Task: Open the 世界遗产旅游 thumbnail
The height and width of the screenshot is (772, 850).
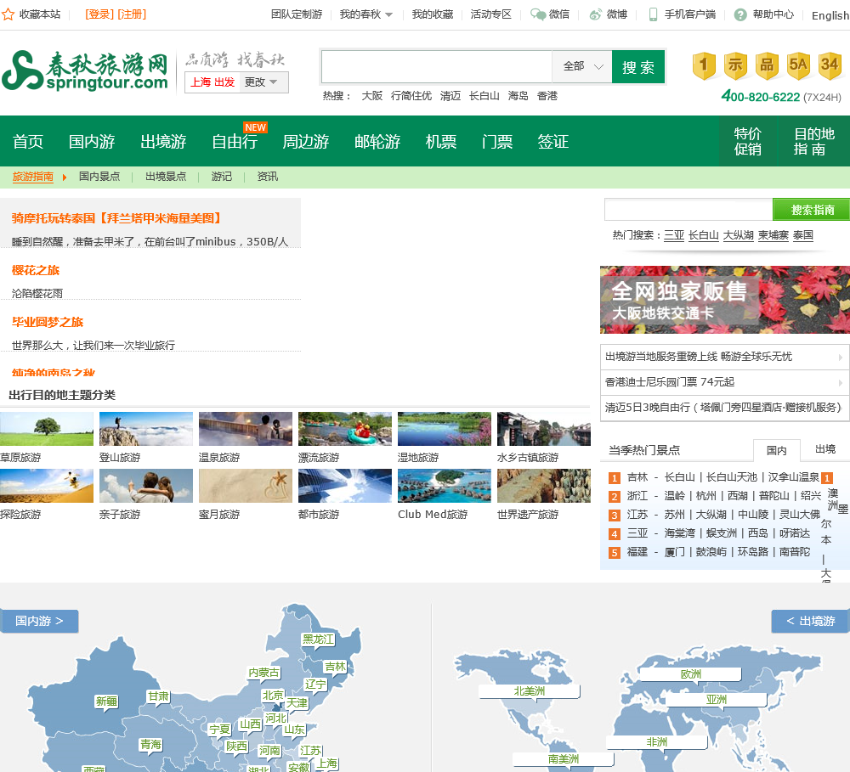Action: (x=544, y=486)
